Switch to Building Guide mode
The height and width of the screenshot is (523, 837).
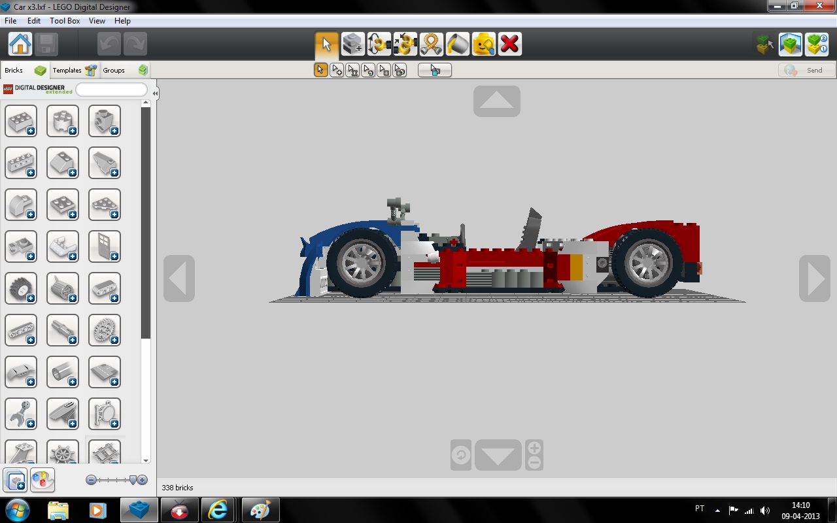817,44
